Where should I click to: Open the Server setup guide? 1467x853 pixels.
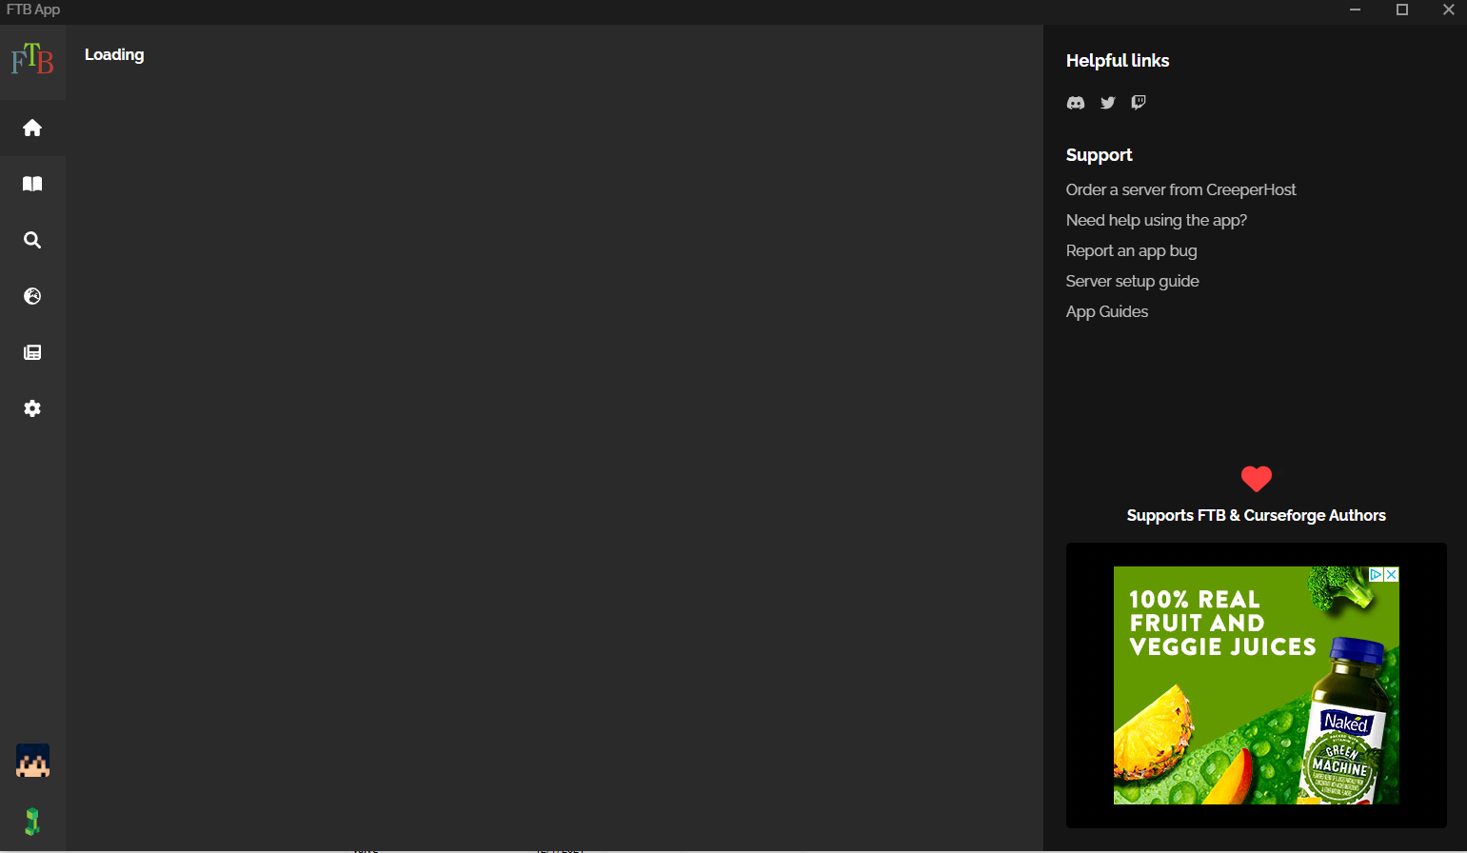click(x=1132, y=281)
